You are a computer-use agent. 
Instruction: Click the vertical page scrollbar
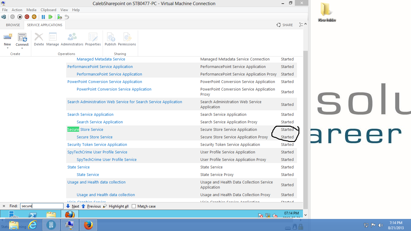click(x=306, y=129)
